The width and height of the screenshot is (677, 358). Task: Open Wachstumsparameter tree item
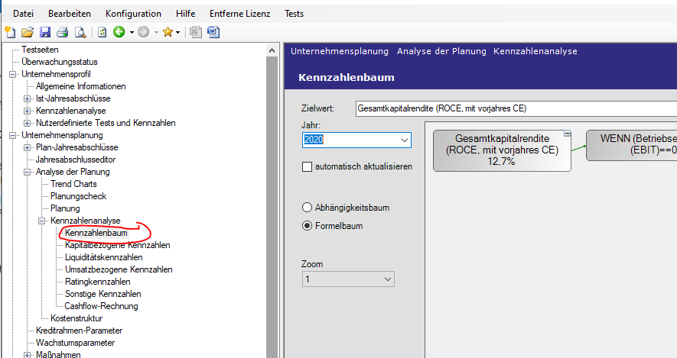75,343
